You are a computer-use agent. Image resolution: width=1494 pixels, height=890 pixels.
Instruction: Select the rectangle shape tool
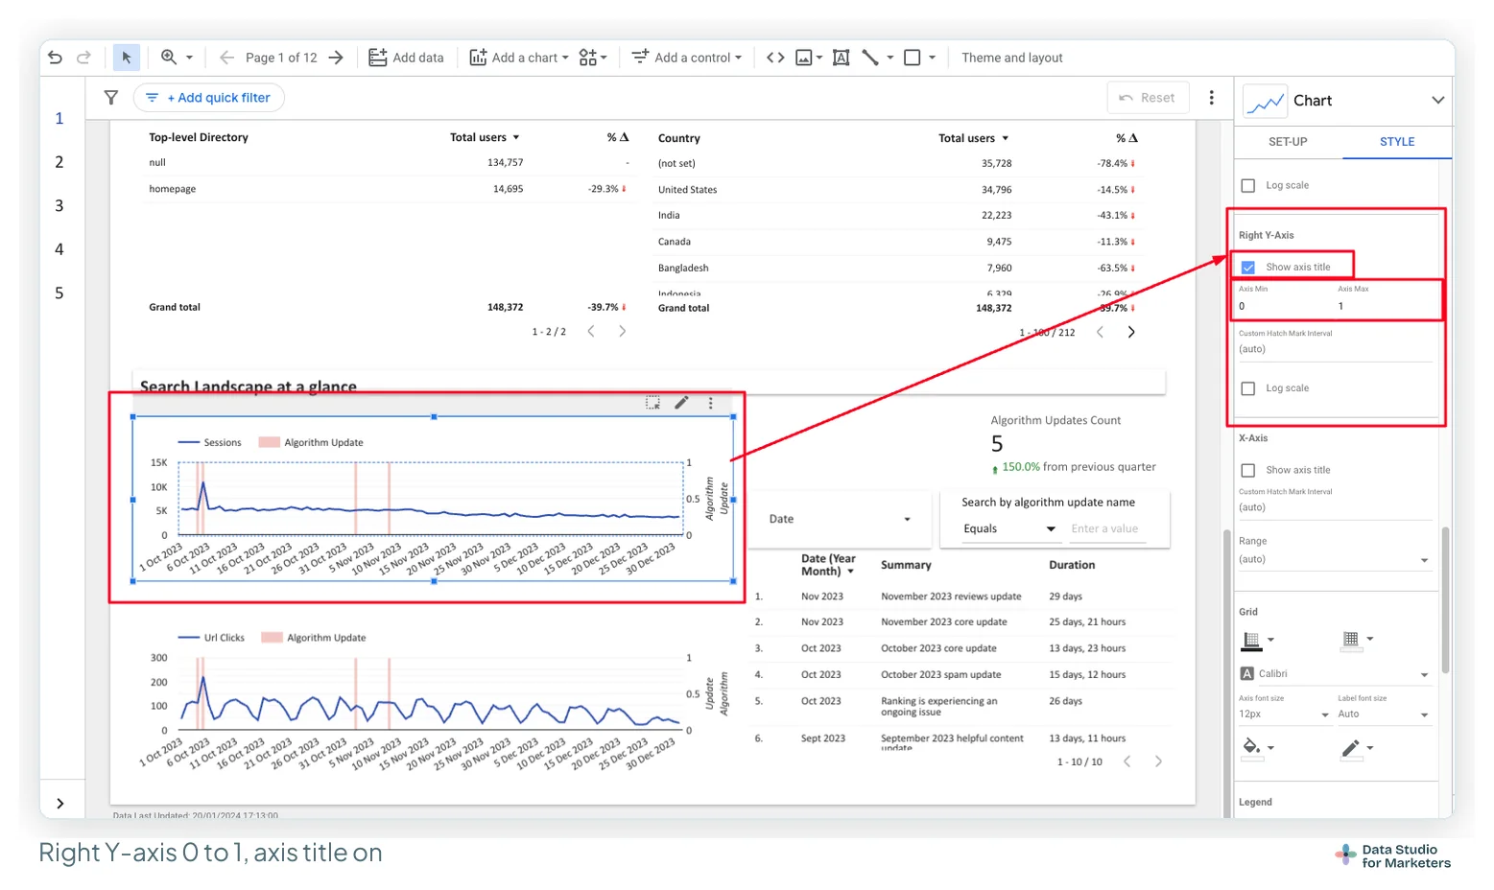[x=913, y=58]
